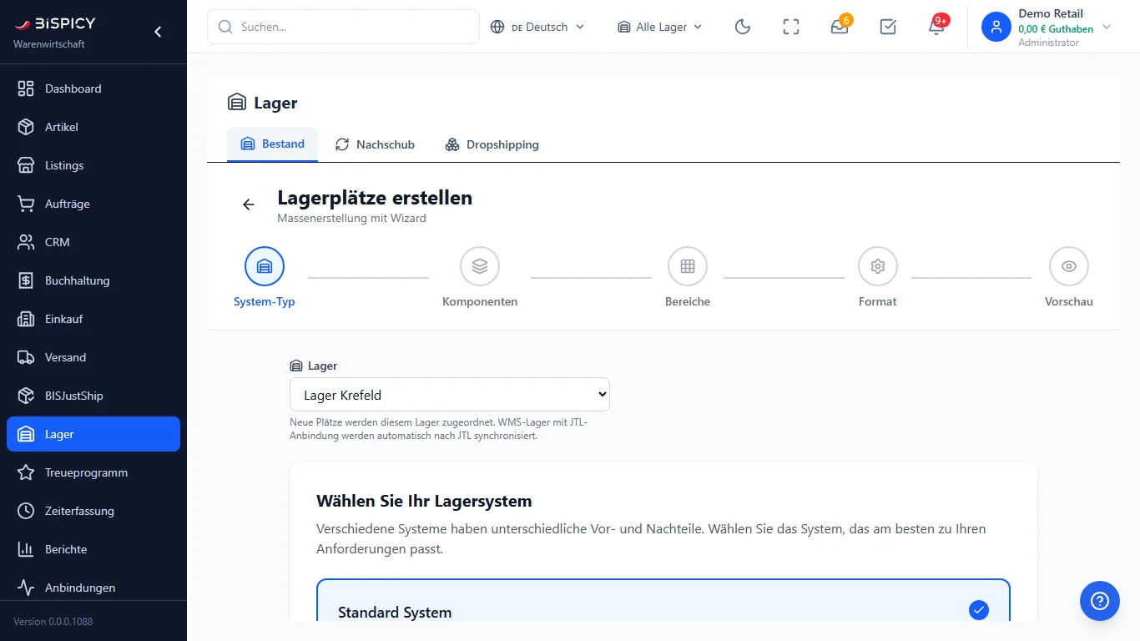The height and width of the screenshot is (641, 1140).
Task: Open BISJustShip entry
Action: (x=93, y=396)
